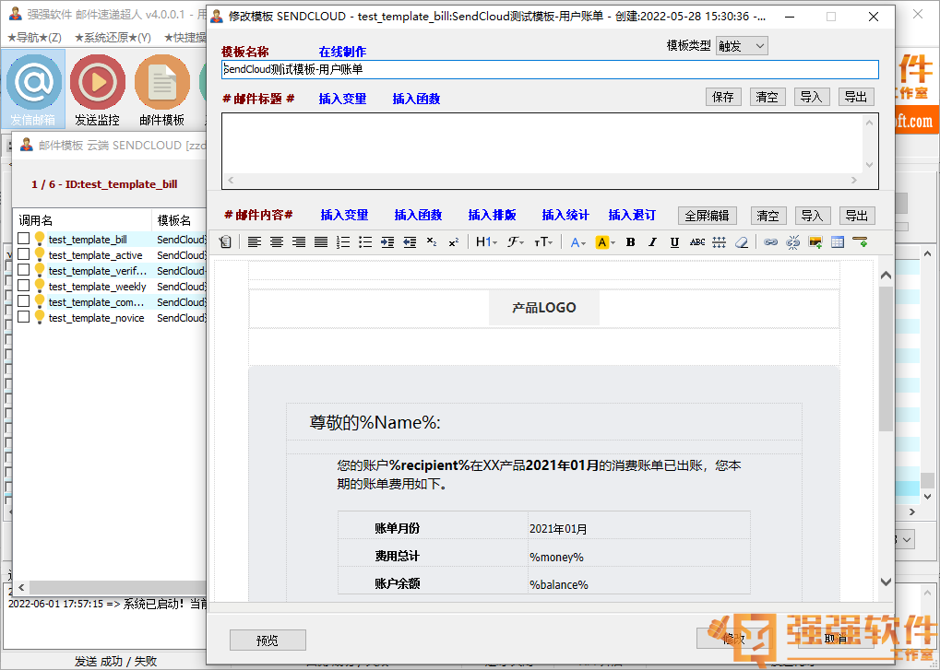Open ★系统还原★(Y) menu in main window
Screen dimensions: 940x670
coord(113,38)
